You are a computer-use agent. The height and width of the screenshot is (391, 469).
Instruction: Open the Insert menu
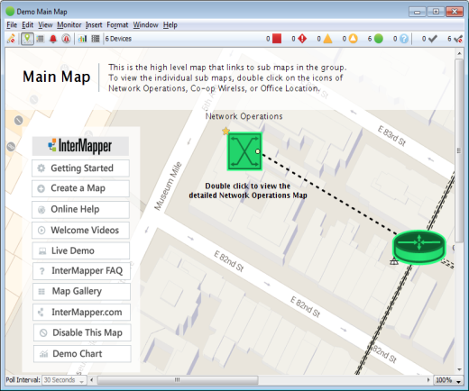94,25
